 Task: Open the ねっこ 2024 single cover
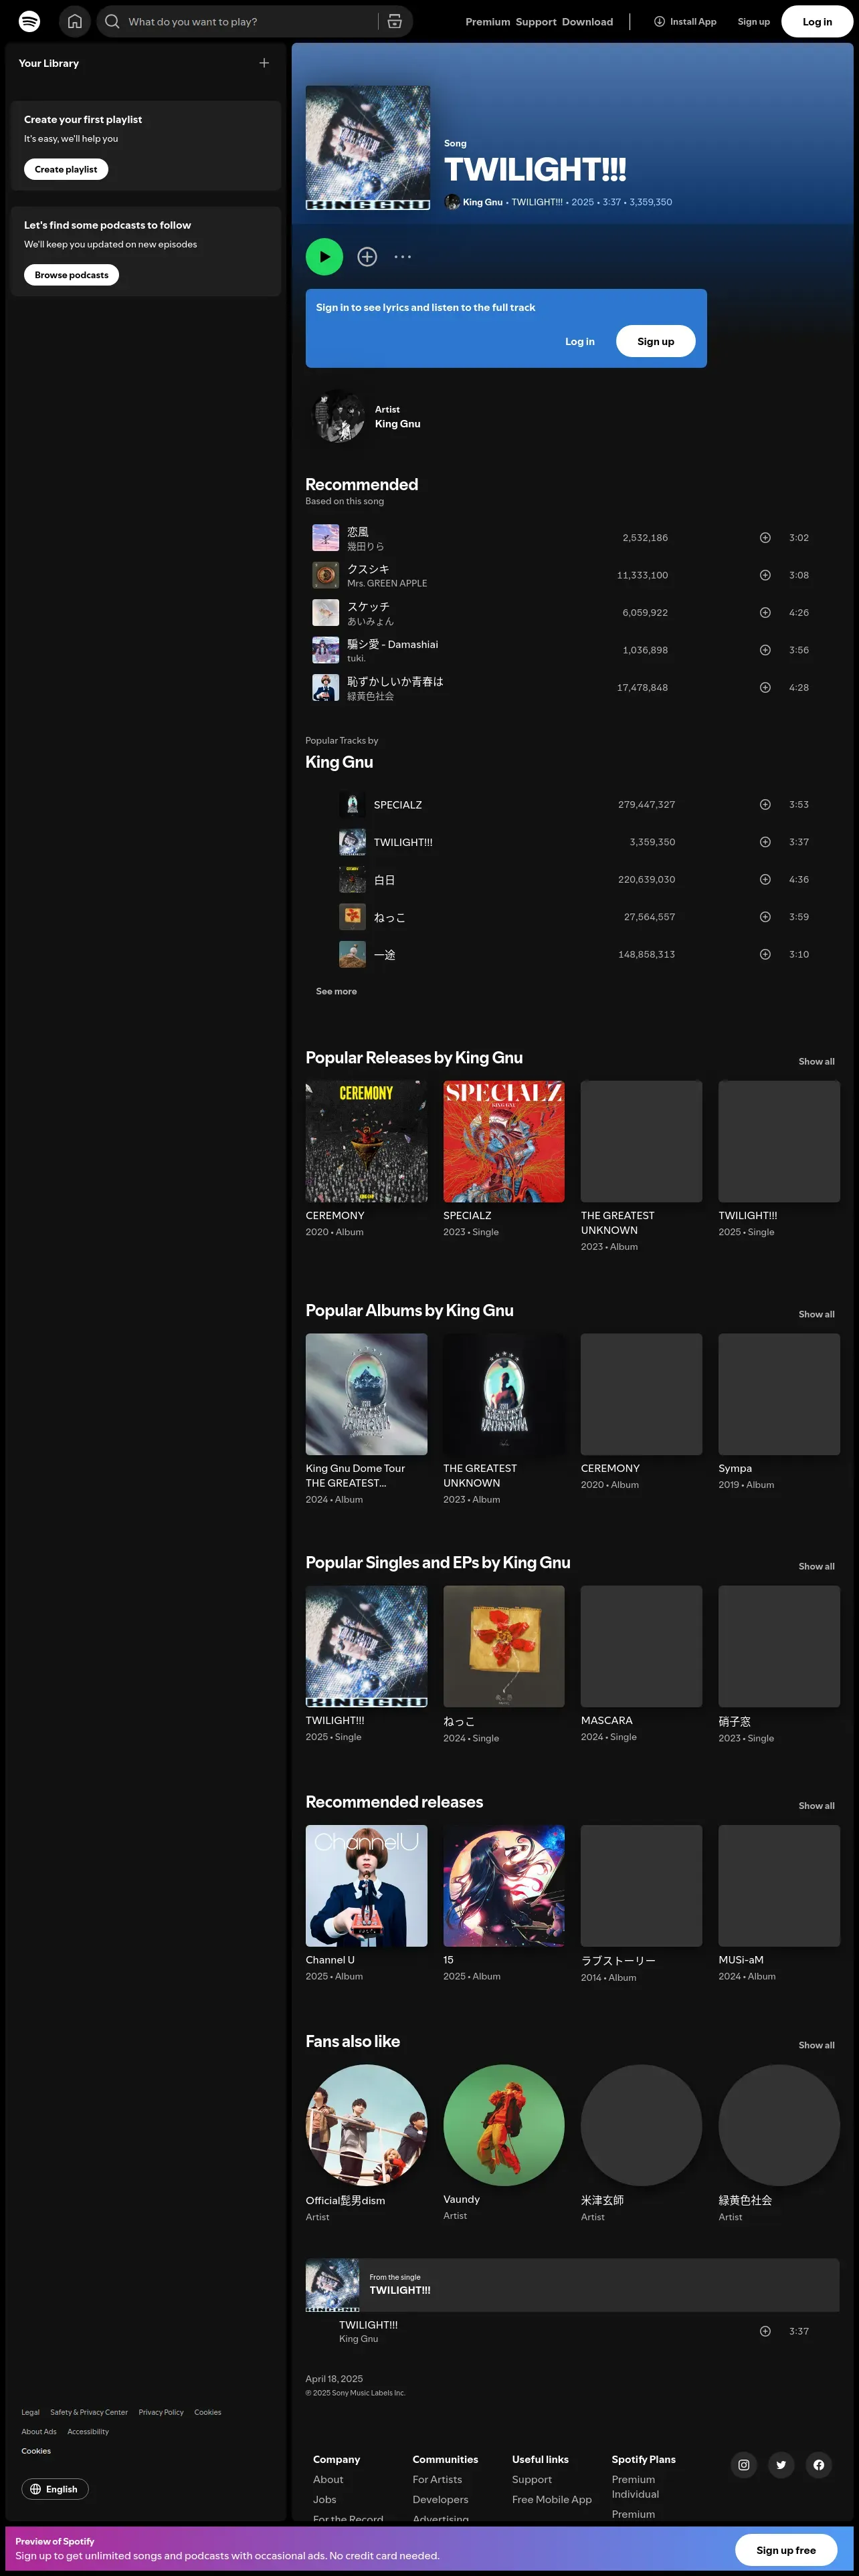(x=504, y=1647)
